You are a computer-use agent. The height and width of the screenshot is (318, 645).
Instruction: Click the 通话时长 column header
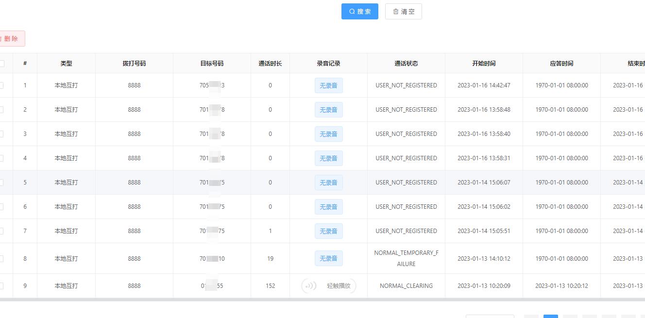(x=270, y=63)
